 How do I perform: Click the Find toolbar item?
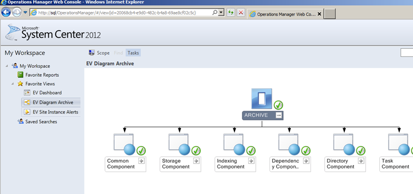[118, 53]
